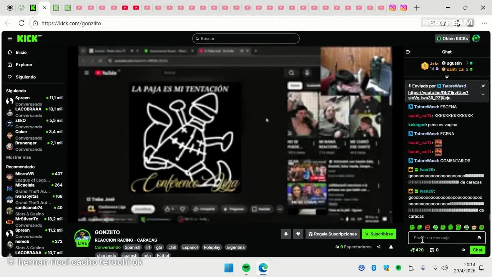Open the 420 channel points balance
The height and width of the screenshot is (277, 492).
pyautogui.click(x=417, y=250)
